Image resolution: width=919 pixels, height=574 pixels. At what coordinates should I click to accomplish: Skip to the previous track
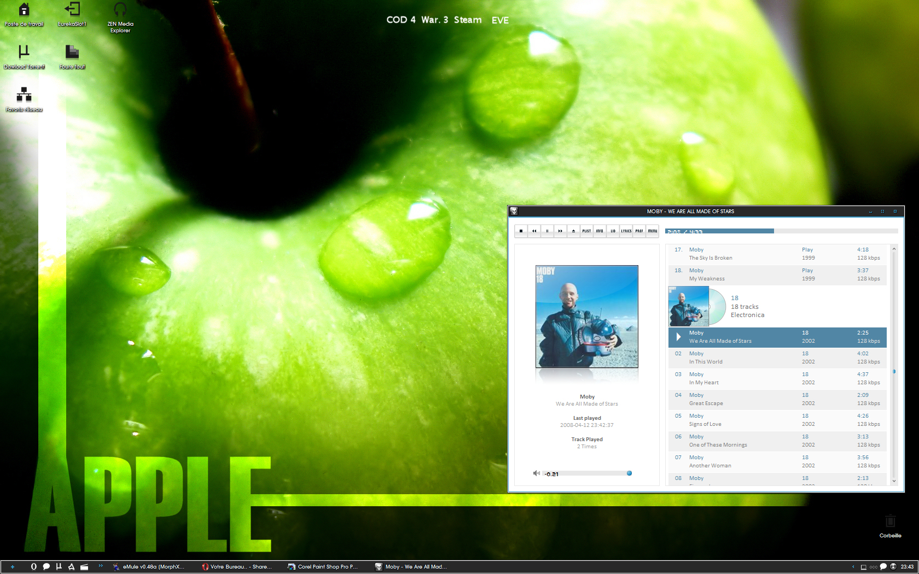(x=534, y=231)
